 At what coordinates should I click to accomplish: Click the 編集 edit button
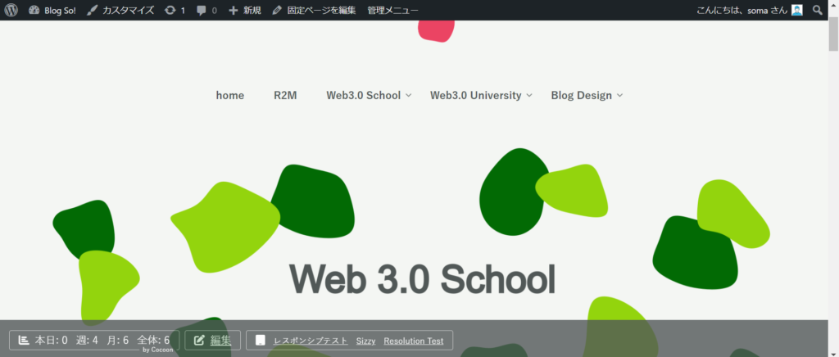point(213,340)
